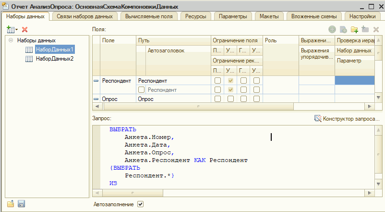385x212 pixels.
Task: Click the Опрос path cell
Action: 174,99
